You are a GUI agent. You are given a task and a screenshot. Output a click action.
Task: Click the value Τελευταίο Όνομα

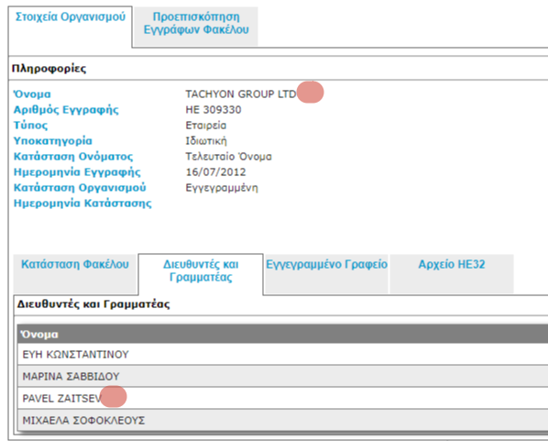[x=228, y=157]
